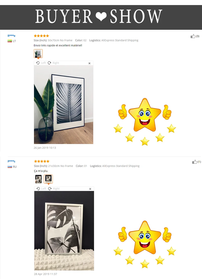Select the leaf print thumbnail in first review

point(38,53)
